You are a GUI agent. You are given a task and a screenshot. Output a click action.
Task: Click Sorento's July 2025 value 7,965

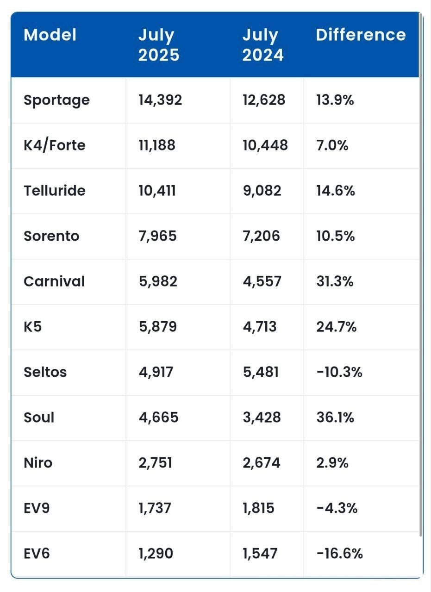157,236
